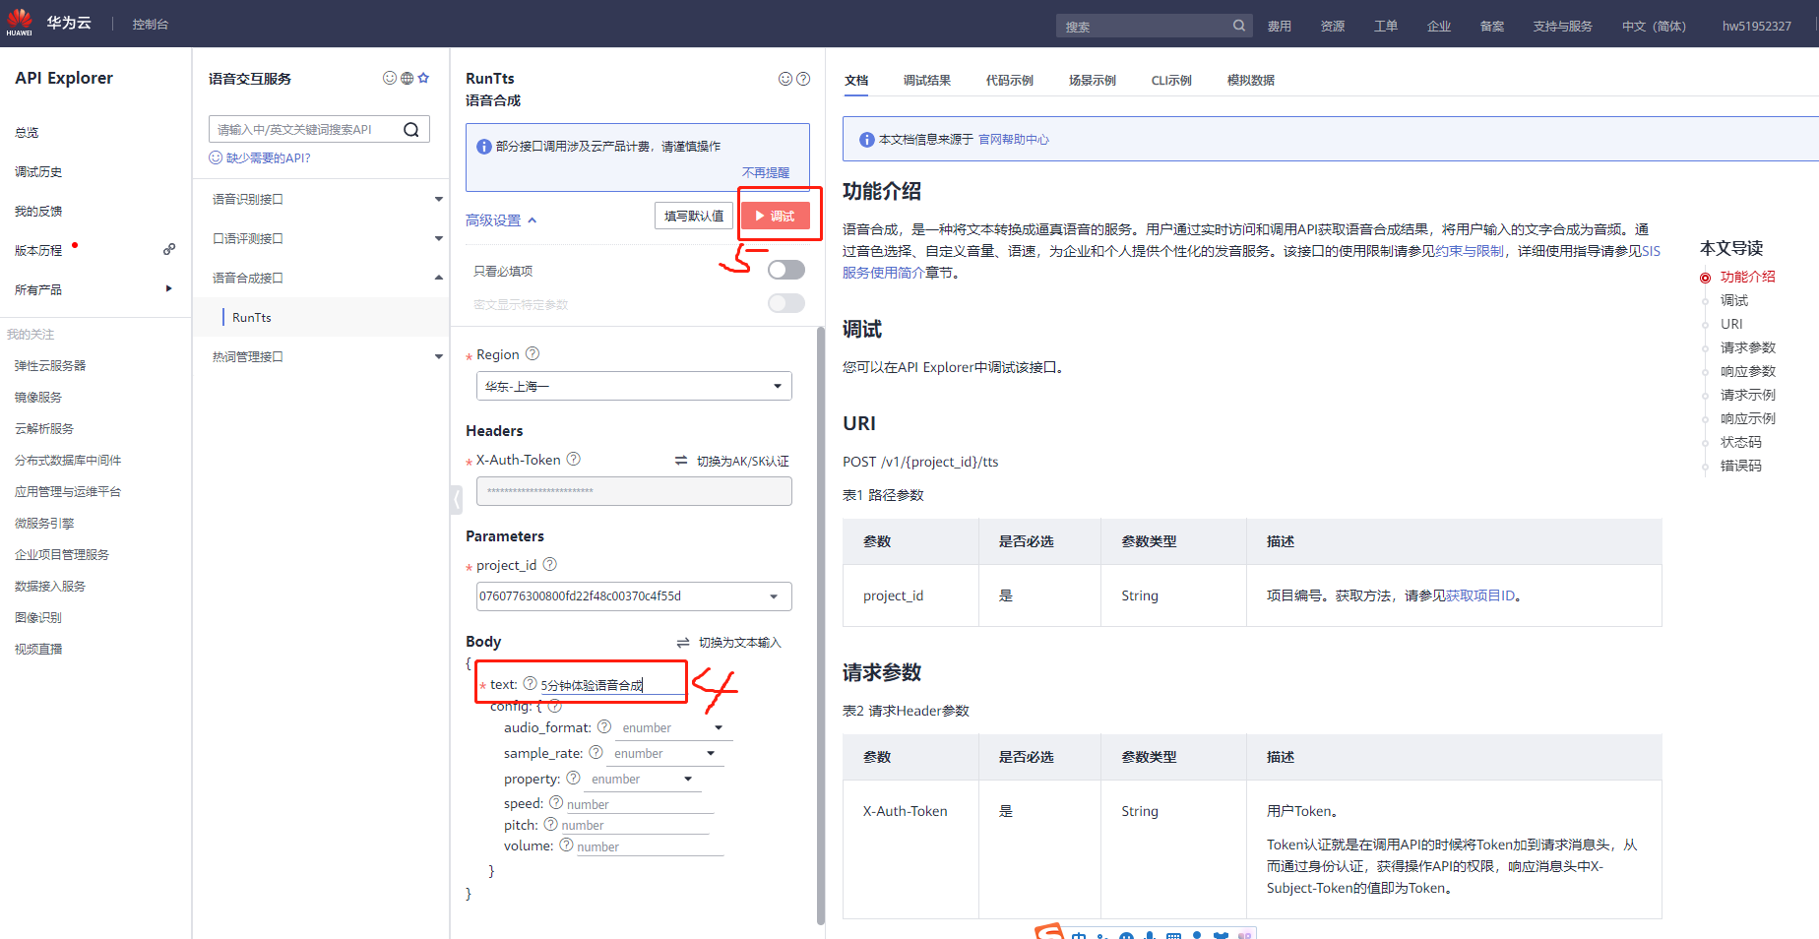Click 填写默认值 button

pyautogui.click(x=694, y=216)
